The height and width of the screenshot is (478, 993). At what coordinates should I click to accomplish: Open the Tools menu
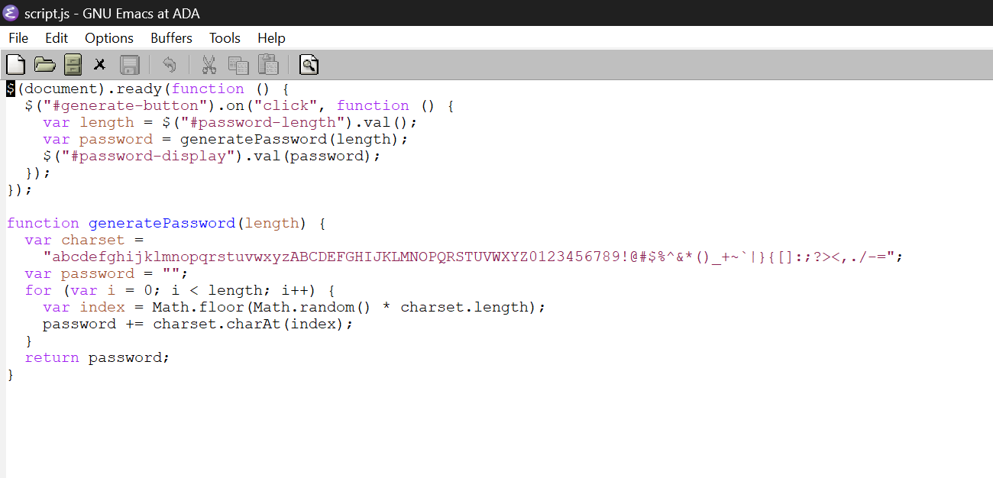point(225,37)
